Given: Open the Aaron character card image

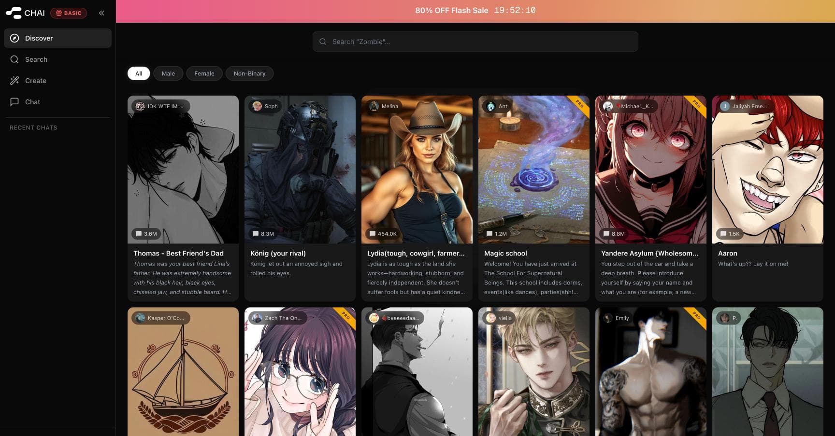Looking at the screenshot, I should point(768,169).
